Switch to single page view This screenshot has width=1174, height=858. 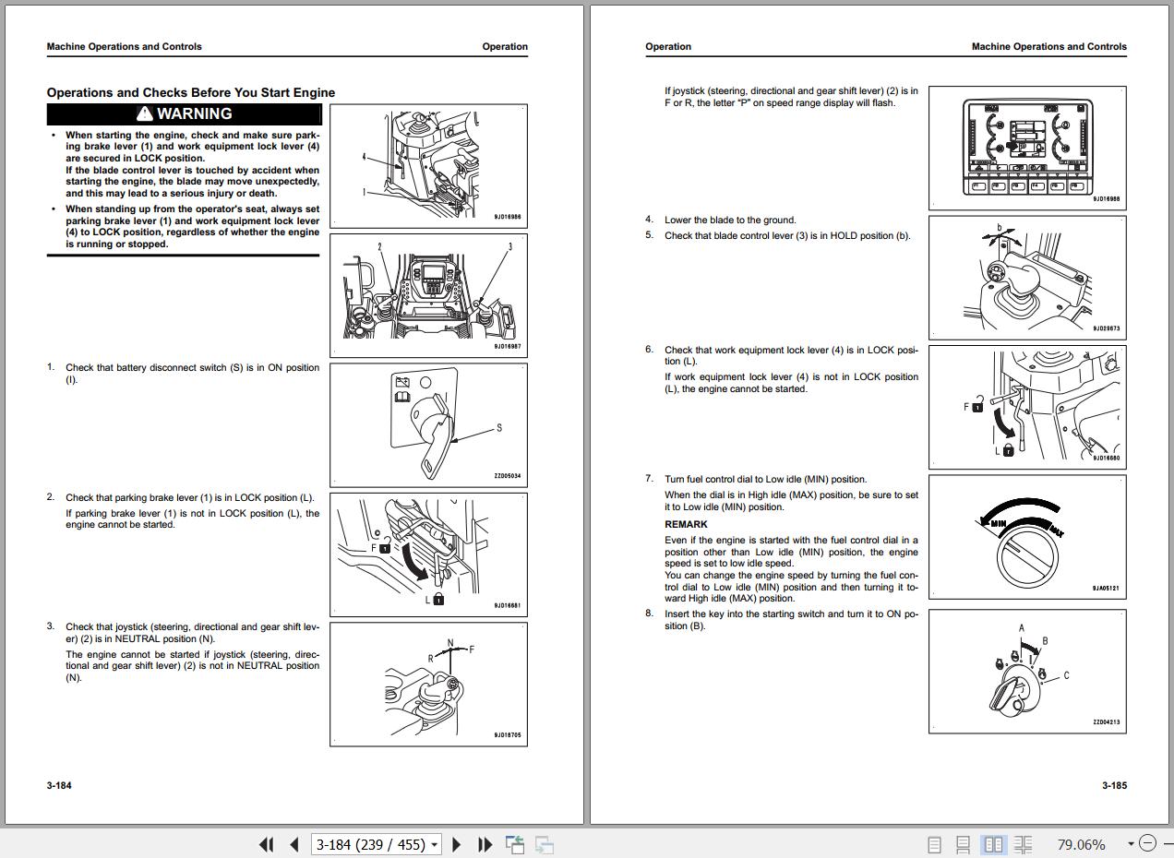coord(934,844)
